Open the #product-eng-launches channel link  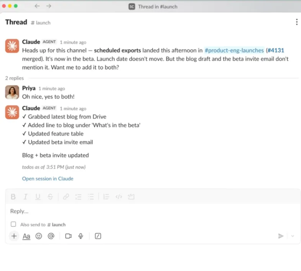pyautogui.click(x=234, y=50)
